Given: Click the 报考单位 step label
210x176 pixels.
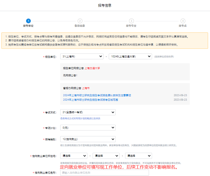Looking at the screenshot, I should [28, 26].
